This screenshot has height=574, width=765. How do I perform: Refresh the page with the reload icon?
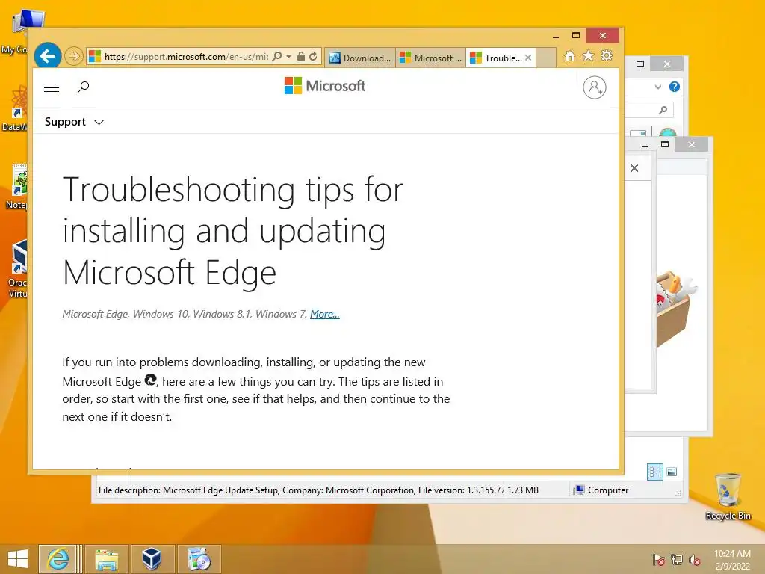313,57
